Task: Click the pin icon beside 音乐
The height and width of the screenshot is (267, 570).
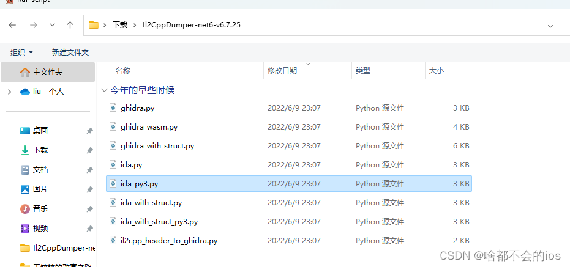Action: pos(89,210)
